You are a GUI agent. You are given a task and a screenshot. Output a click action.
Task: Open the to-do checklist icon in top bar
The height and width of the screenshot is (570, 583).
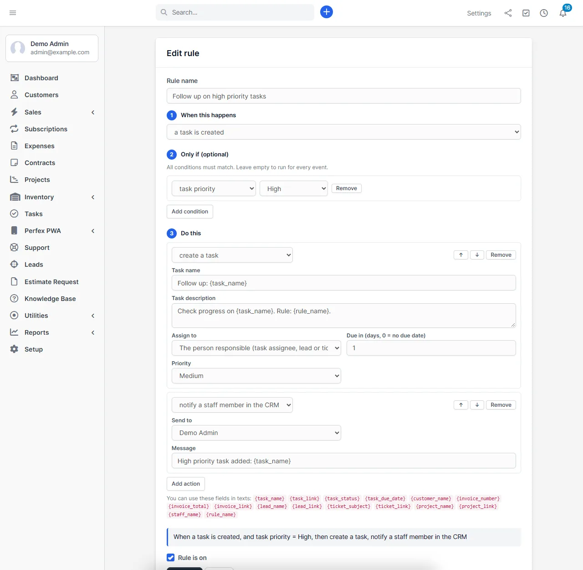click(526, 13)
